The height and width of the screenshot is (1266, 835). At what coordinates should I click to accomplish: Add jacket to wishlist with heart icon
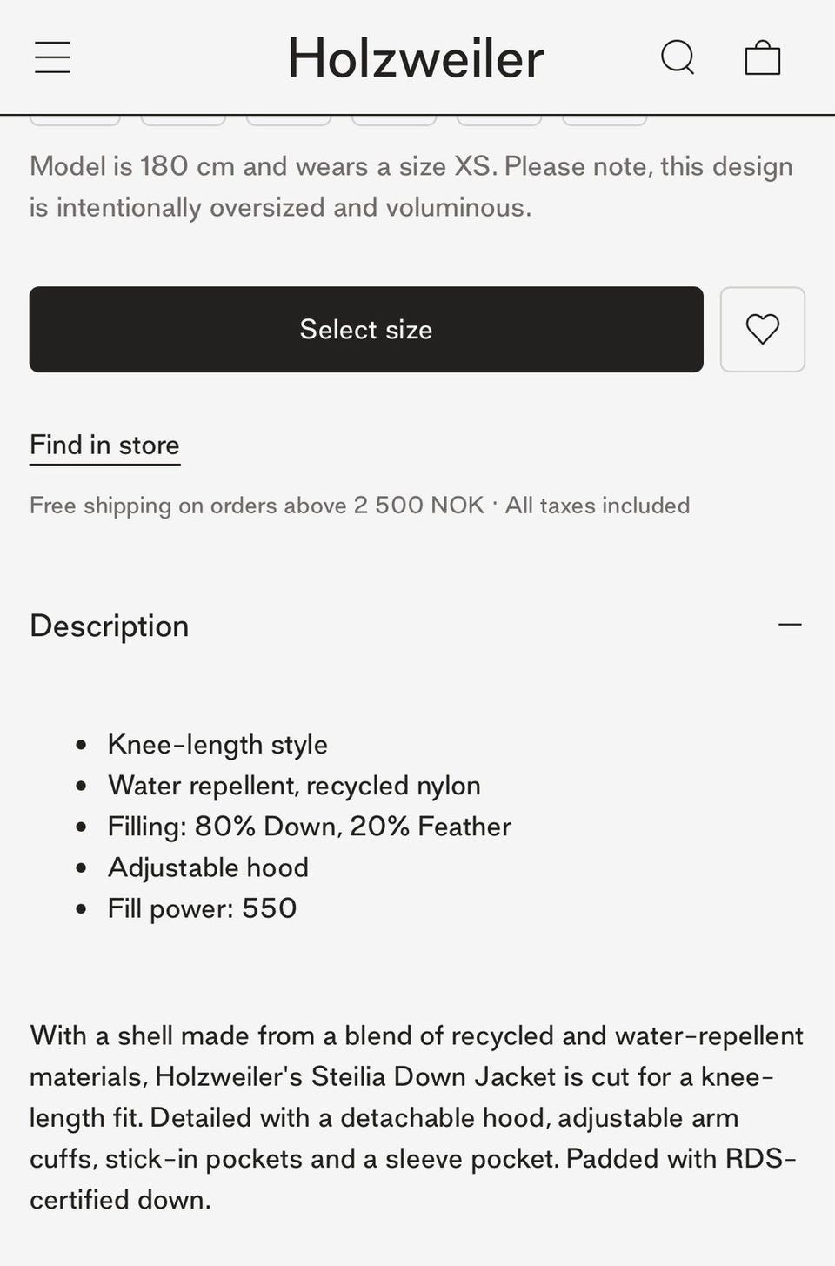[762, 330]
